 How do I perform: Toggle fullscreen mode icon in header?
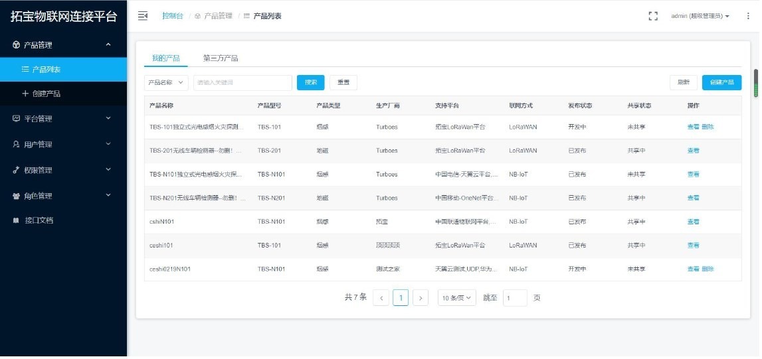click(653, 16)
